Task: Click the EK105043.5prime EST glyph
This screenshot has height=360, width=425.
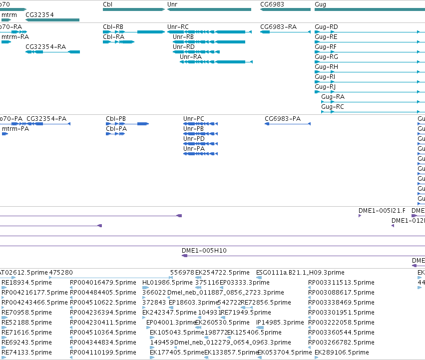Action: [x=152, y=338]
